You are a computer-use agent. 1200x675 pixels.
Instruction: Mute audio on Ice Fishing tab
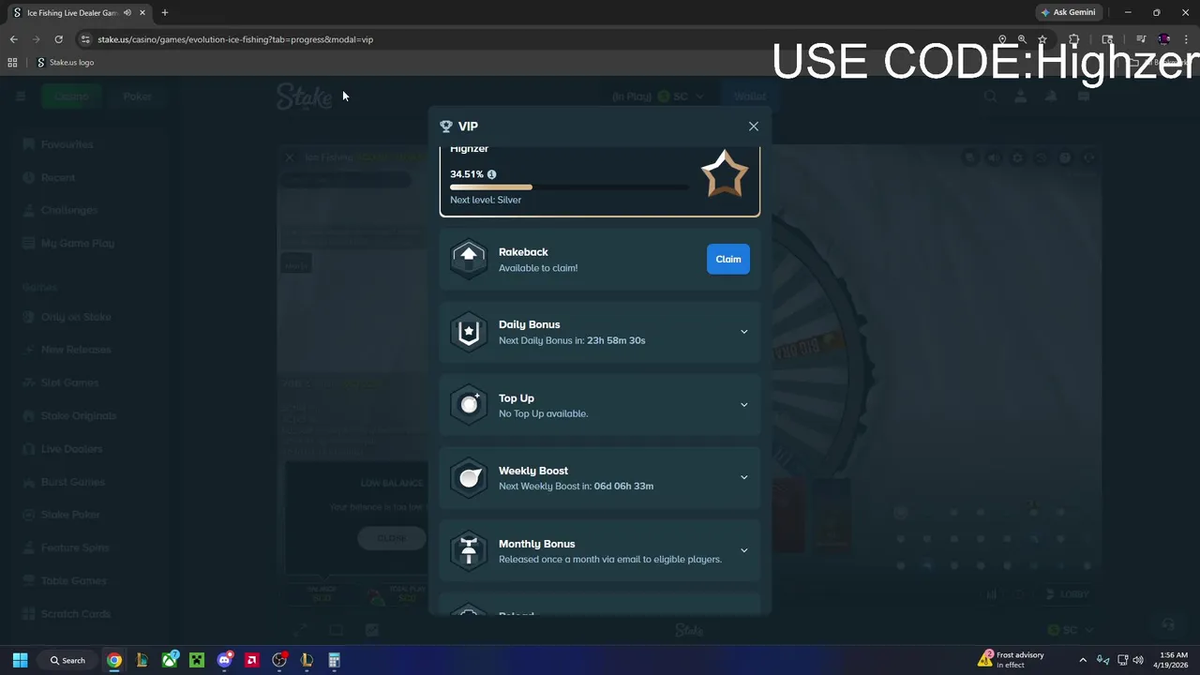coord(127,13)
